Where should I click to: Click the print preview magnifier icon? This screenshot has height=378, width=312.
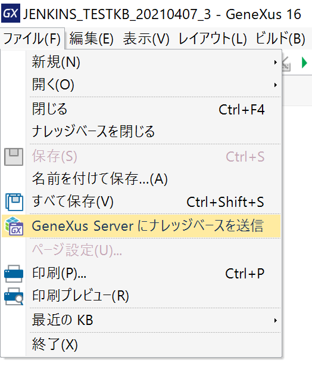14,296
